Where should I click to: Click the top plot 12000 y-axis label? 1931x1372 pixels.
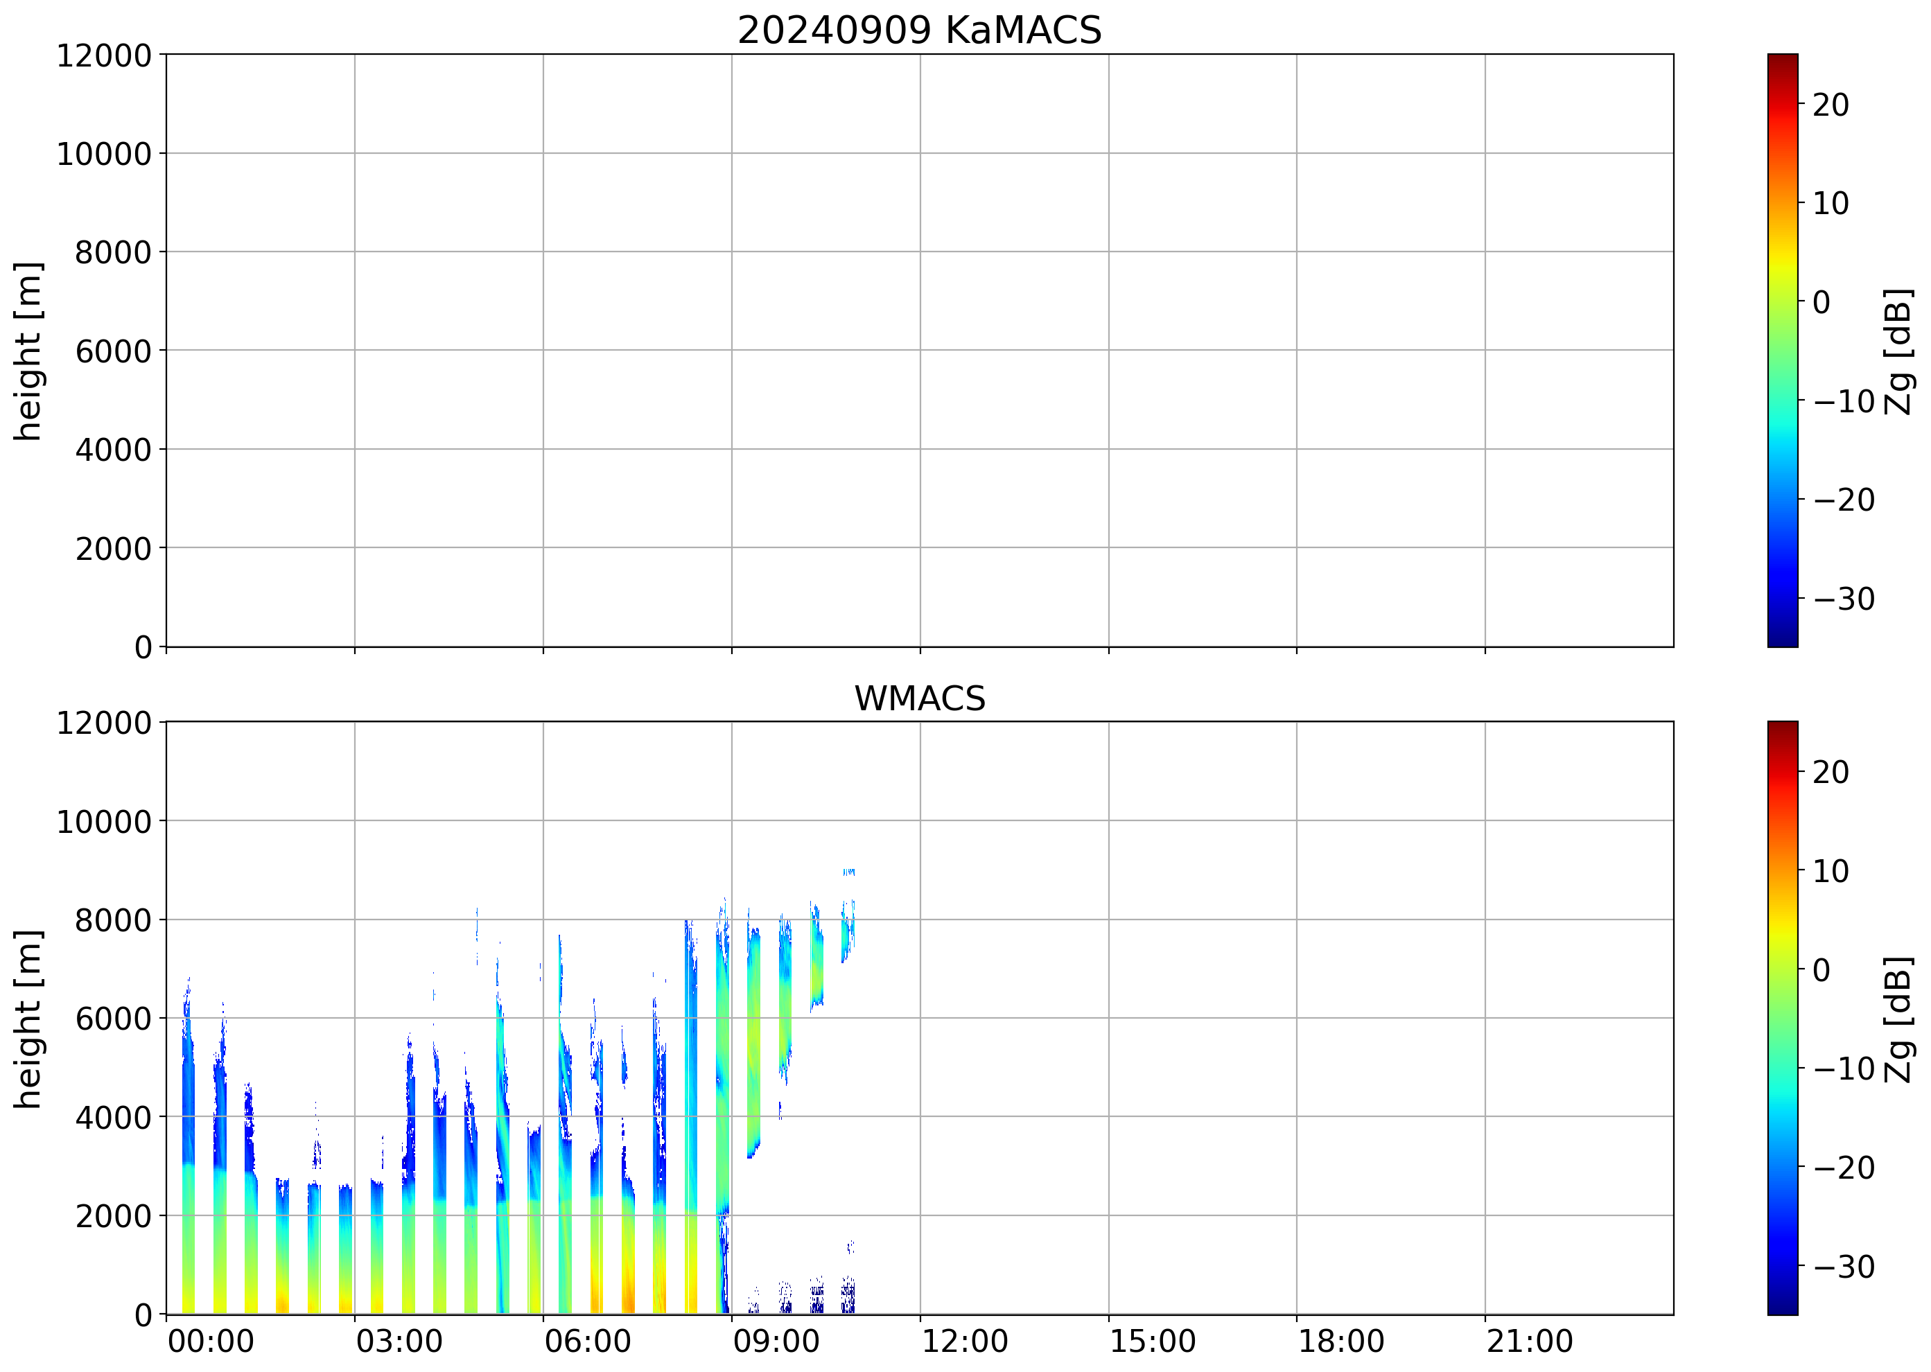(x=103, y=55)
